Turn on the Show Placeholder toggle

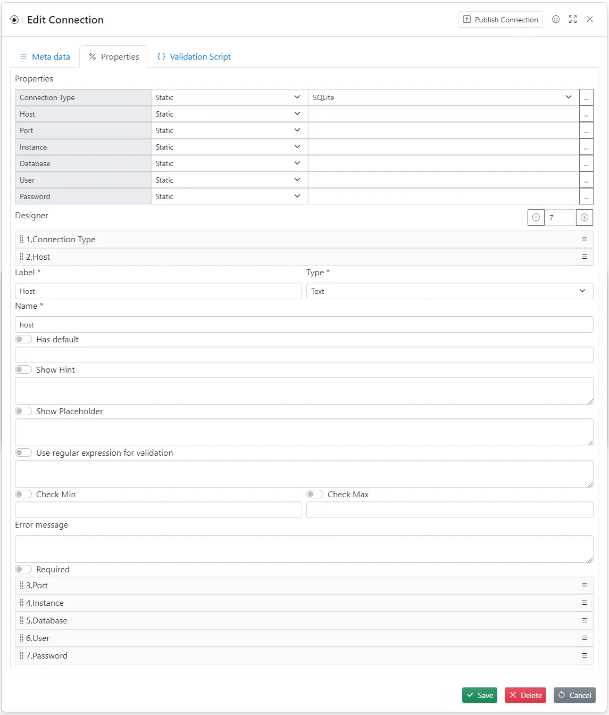point(23,411)
